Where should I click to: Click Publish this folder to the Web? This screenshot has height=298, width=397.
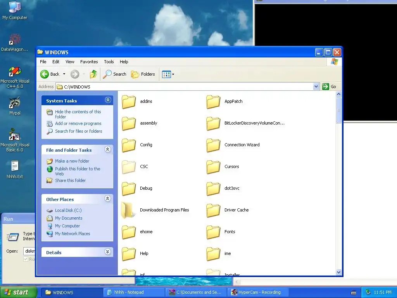click(78, 171)
